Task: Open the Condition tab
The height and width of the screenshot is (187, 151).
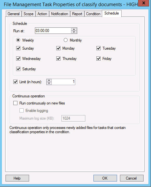Action: 93,14
